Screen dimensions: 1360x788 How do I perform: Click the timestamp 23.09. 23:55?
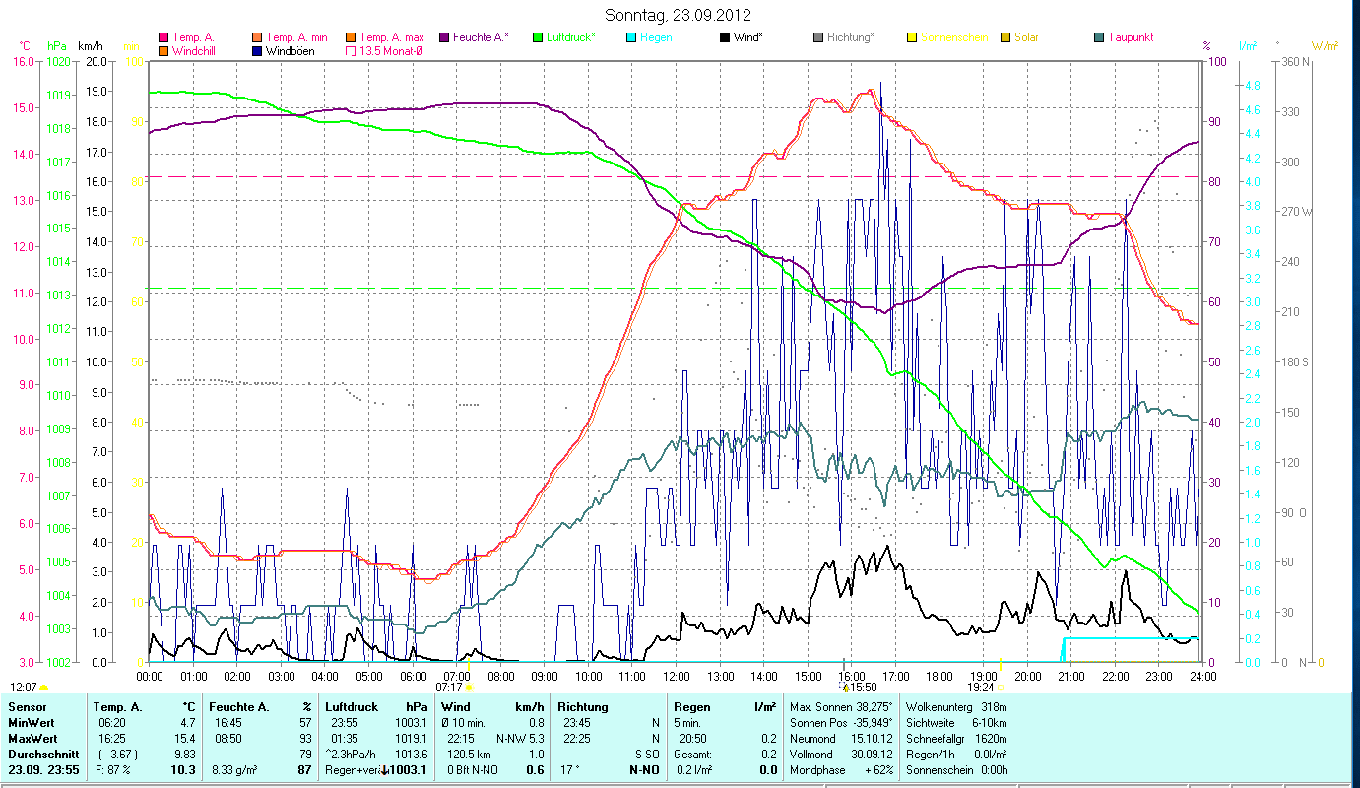[x=43, y=770]
